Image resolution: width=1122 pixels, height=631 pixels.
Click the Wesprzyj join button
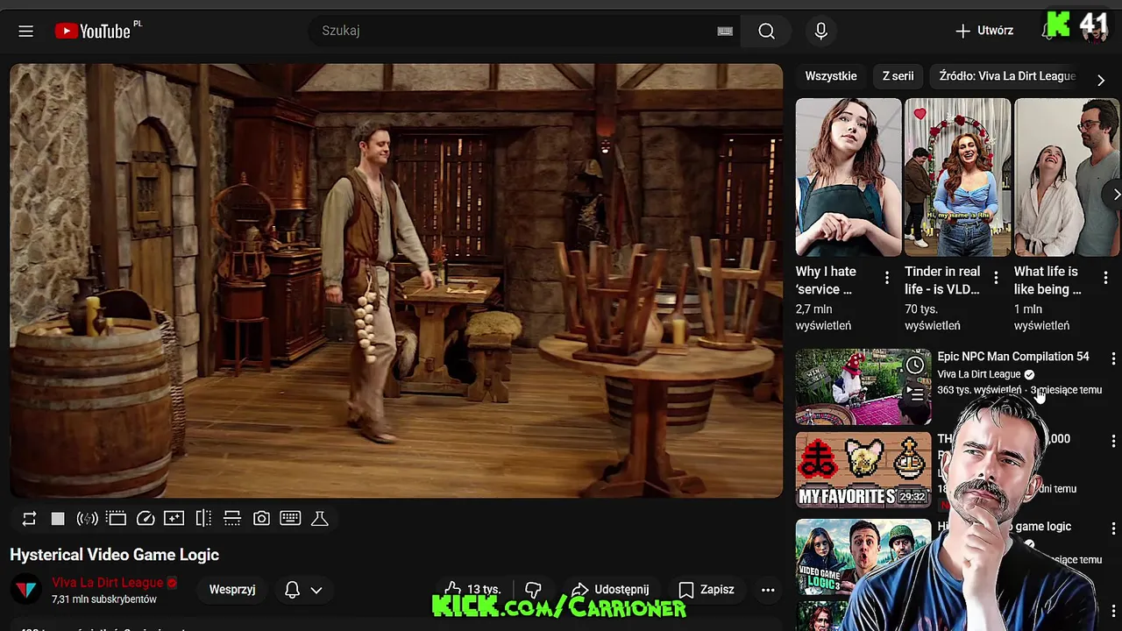click(232, 590)
